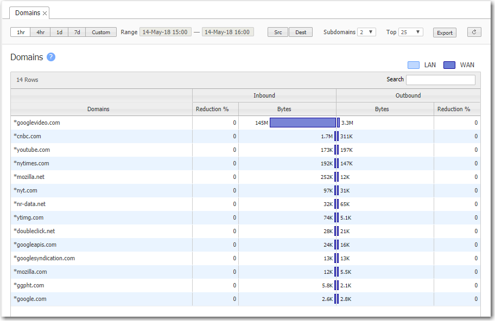Screen dimensions: 495x321
Task: Click the 3.3M outbound bytes value
Action: [347, 123]
